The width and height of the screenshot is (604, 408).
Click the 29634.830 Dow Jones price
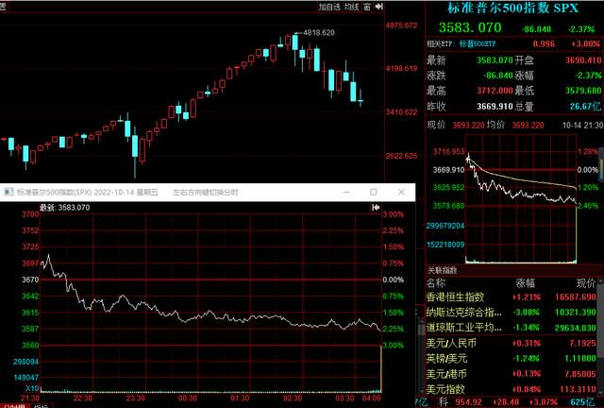576,328
